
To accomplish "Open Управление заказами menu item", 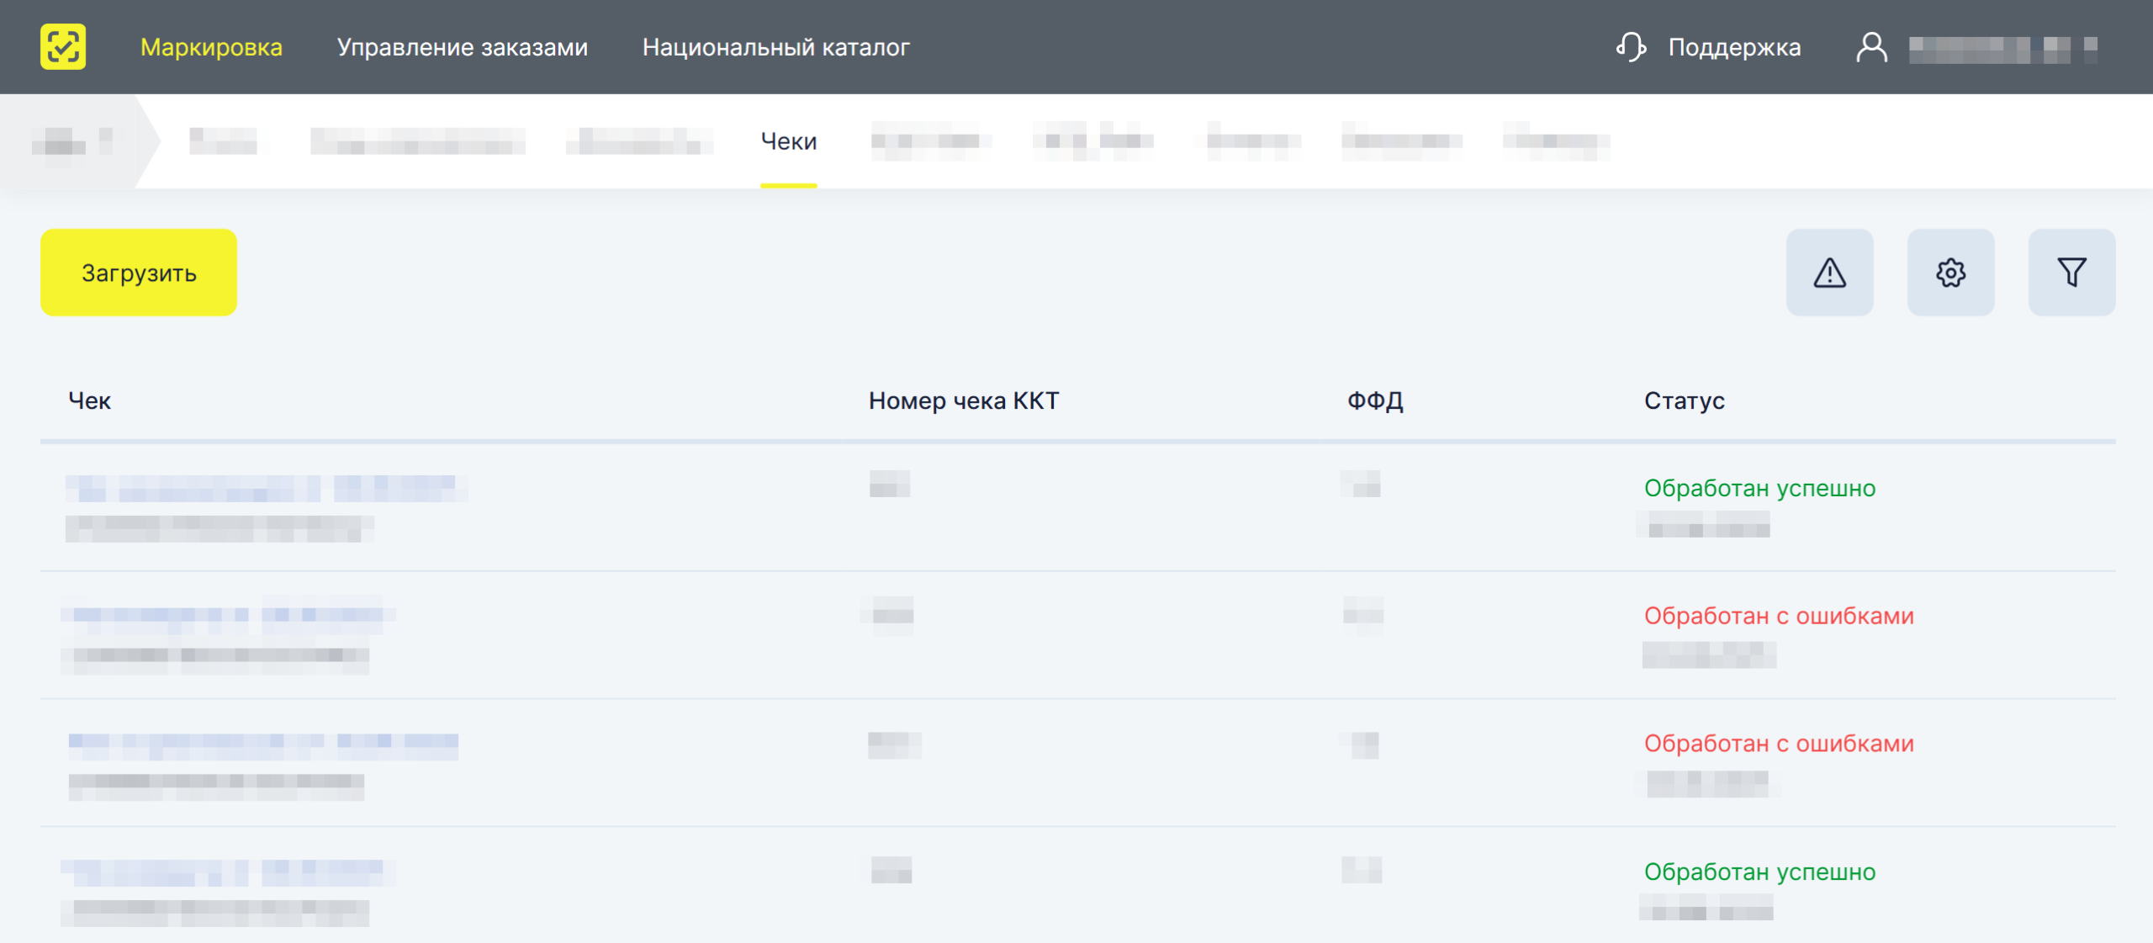I will click(x=462, y=47).
